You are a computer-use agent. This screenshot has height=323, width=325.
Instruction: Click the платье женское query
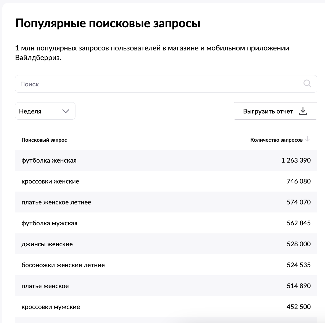tap(45, 286)
